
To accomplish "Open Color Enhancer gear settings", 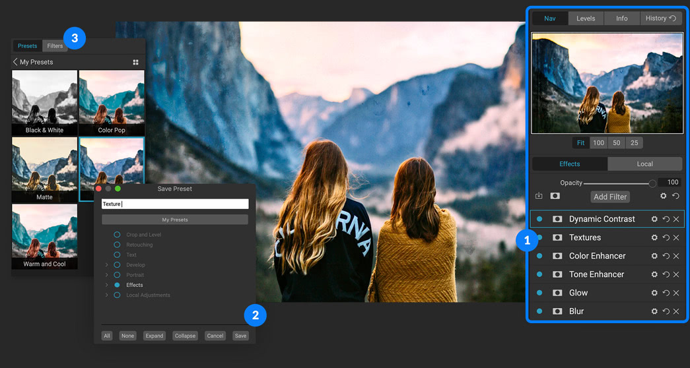I will (654, 256).
